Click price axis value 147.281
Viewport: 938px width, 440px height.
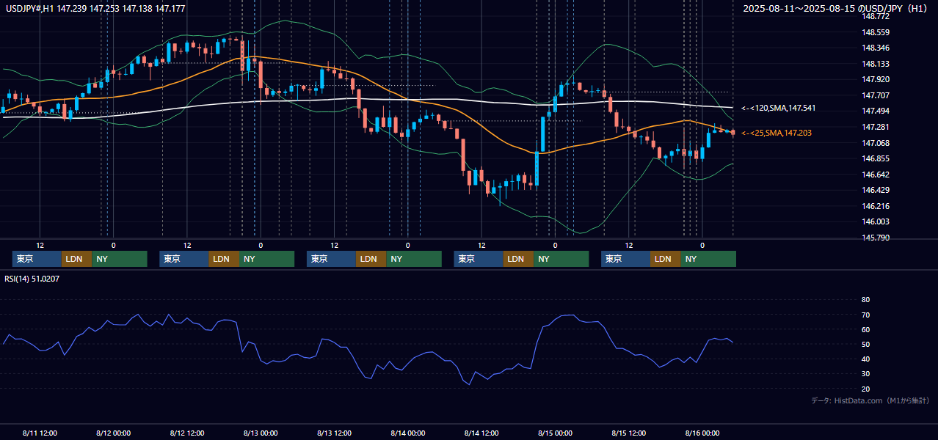[876, 127]
